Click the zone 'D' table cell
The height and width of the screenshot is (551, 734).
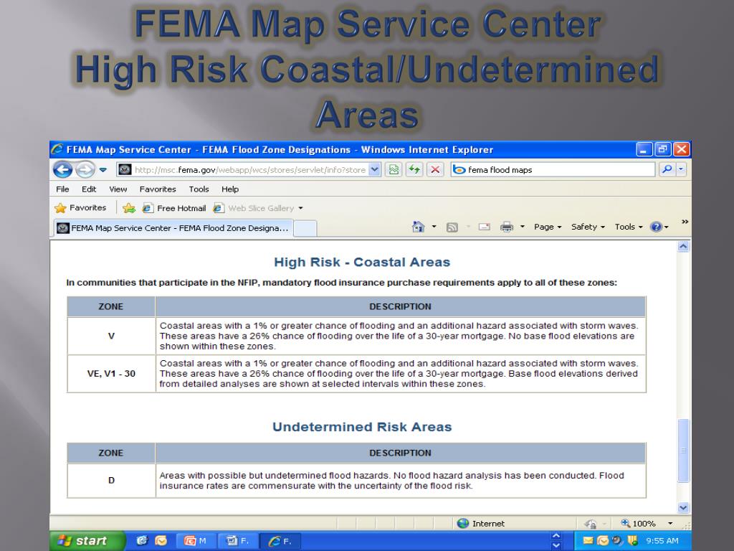[111, 480]
